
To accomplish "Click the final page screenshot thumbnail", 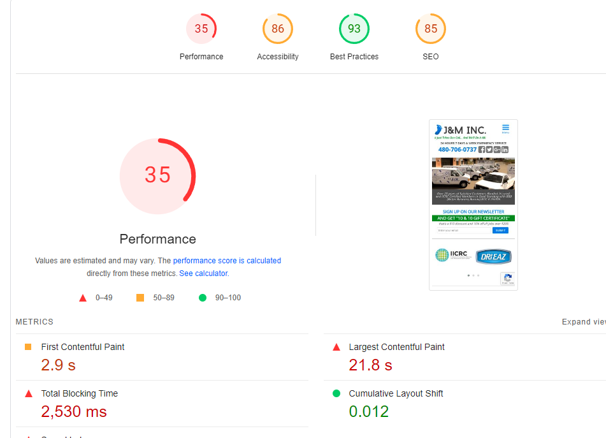I will (x=473, y=205).
